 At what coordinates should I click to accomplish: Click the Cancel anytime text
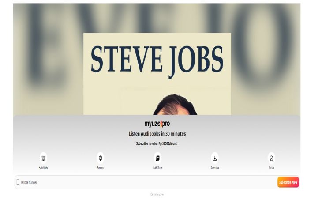pyautogui.click(x=157, y=194)
